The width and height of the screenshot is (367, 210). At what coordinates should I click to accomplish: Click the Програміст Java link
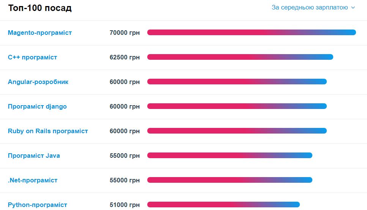[34, 156]
